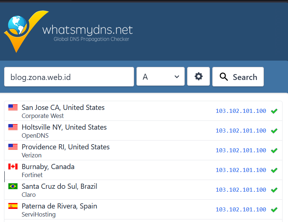Open settings via the gear button
The image size is (288, 222).
click(x=198, y=76)
